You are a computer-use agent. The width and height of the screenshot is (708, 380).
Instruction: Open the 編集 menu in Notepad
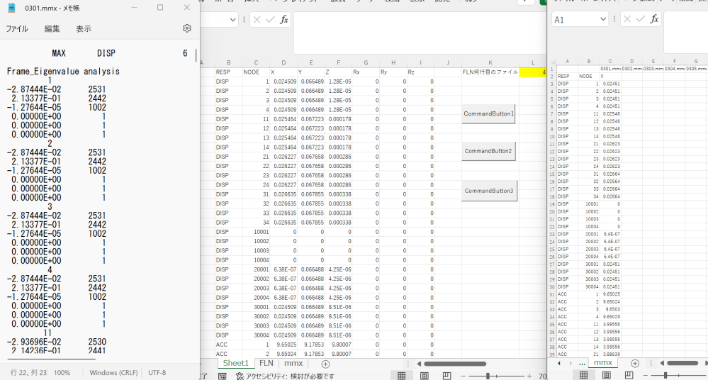click(52, 29)
